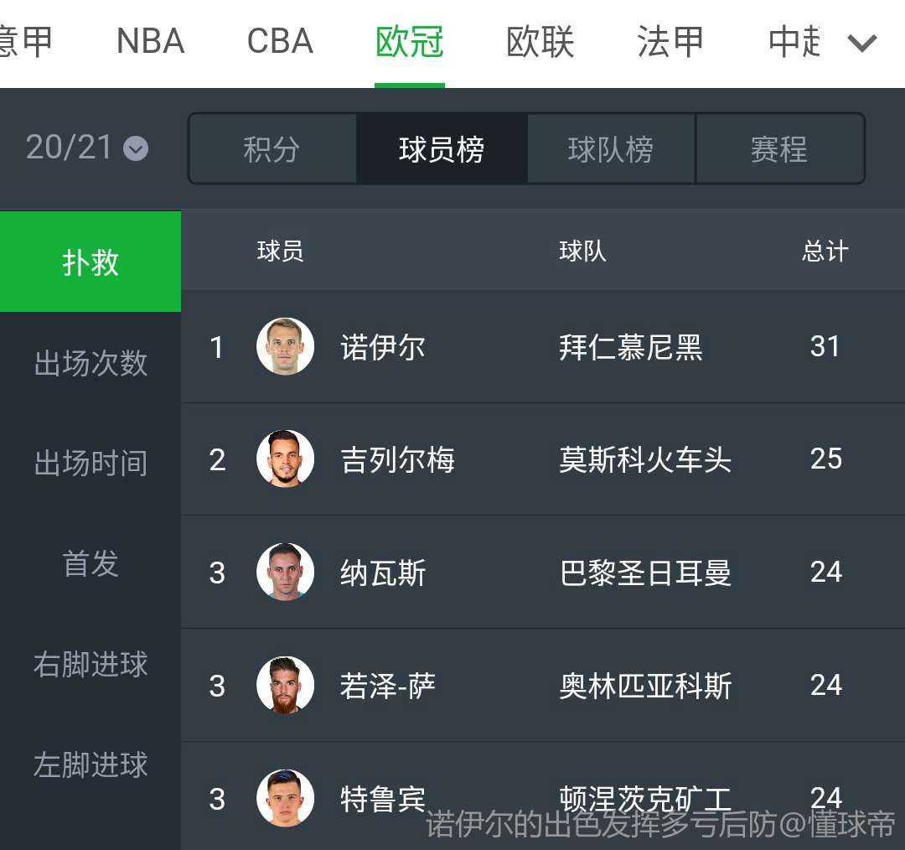
Task: Open 吉列尔梅's avatar photo
Action: coord(285,459)
